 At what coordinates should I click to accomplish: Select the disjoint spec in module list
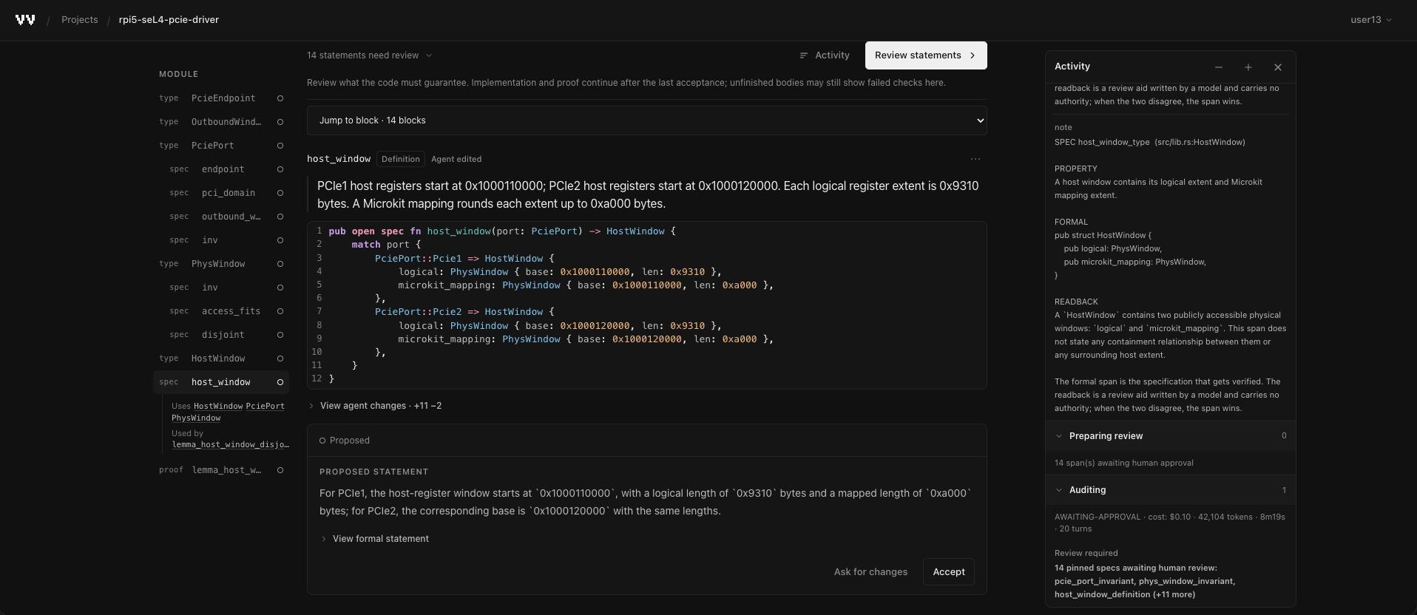pos(221,335)
